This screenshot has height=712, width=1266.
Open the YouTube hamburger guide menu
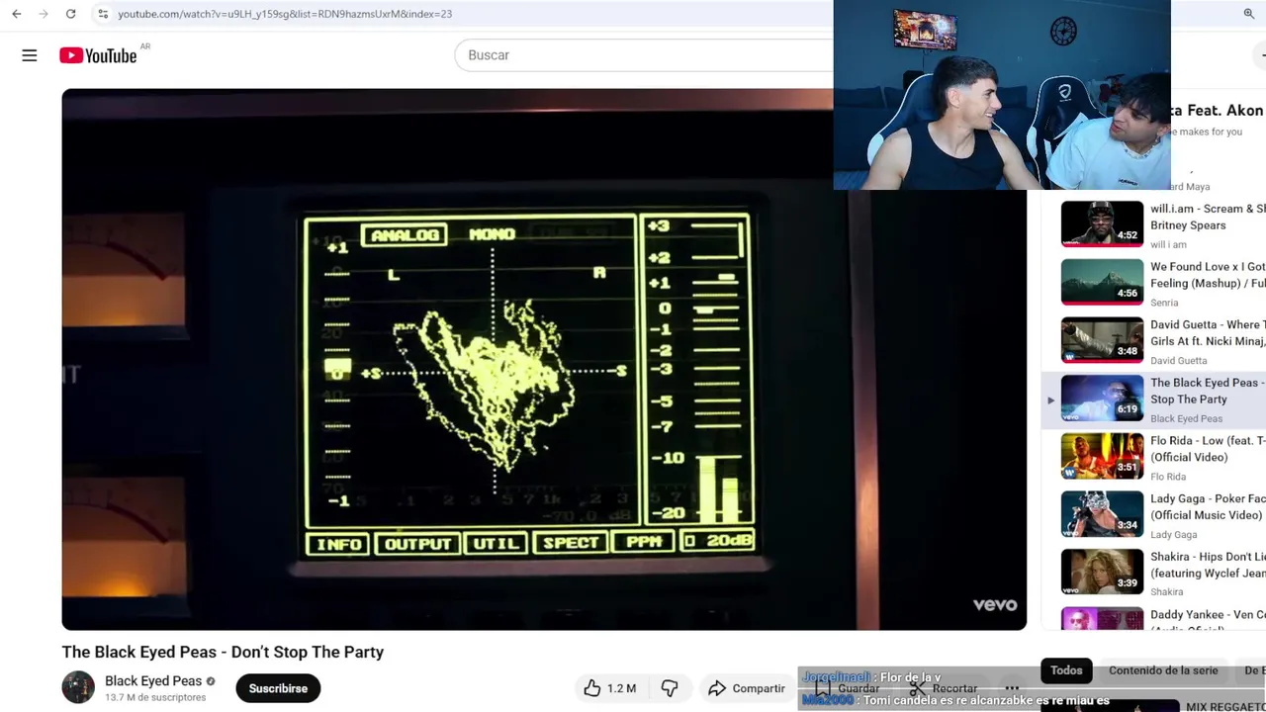point(30,55)
